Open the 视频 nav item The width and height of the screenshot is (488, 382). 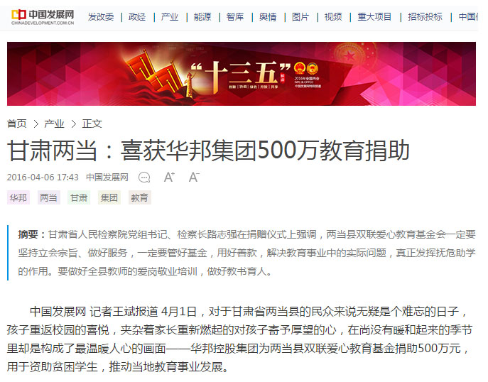click(333, 16)
